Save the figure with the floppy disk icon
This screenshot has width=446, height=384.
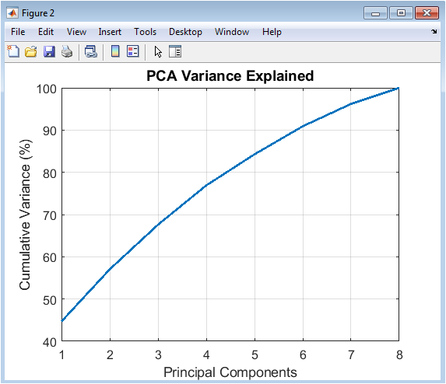(49, 51)
